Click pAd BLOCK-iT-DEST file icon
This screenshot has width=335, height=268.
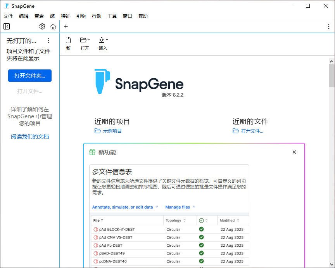[x=96, y=229]
